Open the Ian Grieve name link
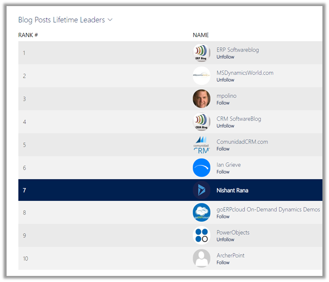The height and width of the screenshot is (282, 329). (x=228, y=164)
